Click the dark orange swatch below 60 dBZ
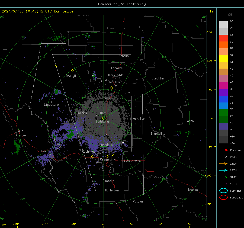244x228 pixels. (223, 45)
